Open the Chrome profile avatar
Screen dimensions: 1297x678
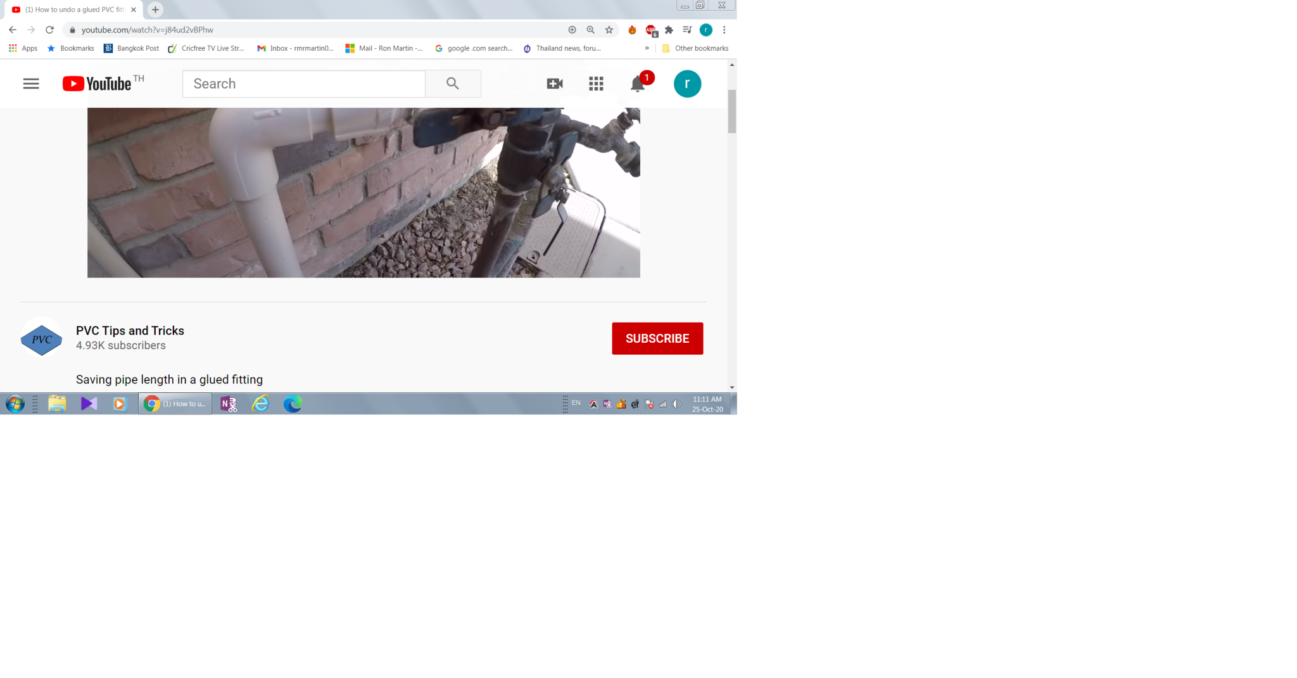click(706, 30)
